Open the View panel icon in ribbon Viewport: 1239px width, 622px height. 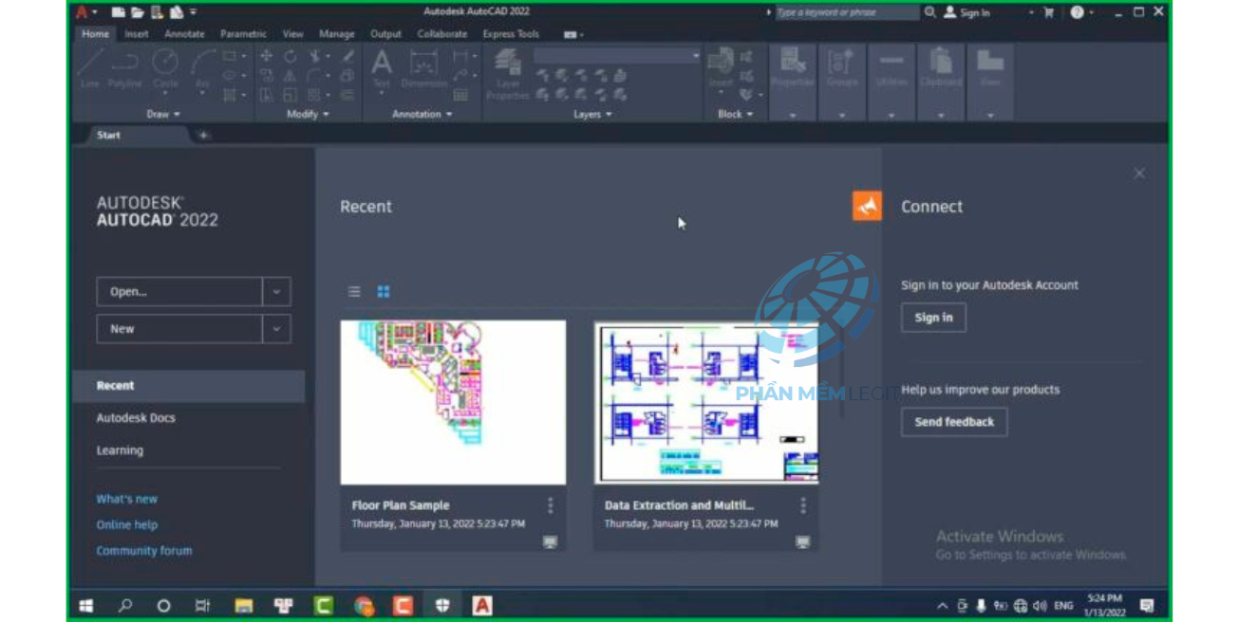point(990,68)
